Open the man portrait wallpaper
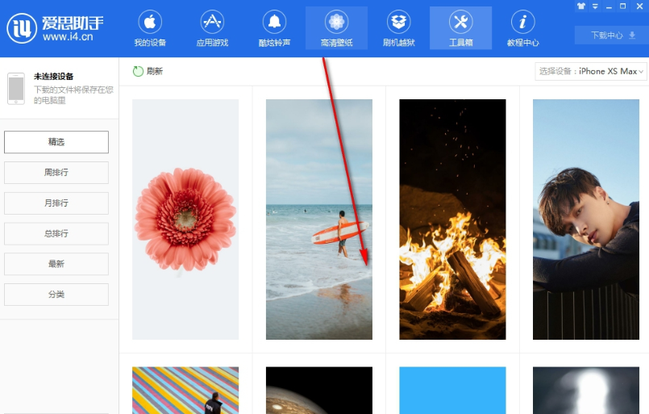649x414 pixels. [586, 220]
